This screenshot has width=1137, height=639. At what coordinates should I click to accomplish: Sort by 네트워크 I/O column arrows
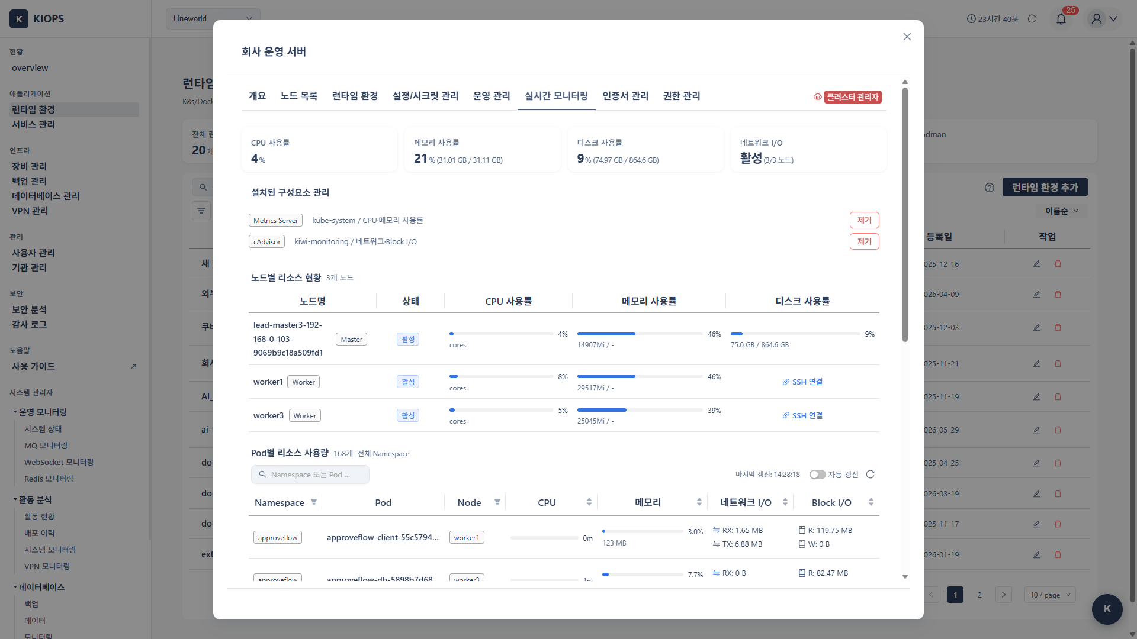pos(785,502)
